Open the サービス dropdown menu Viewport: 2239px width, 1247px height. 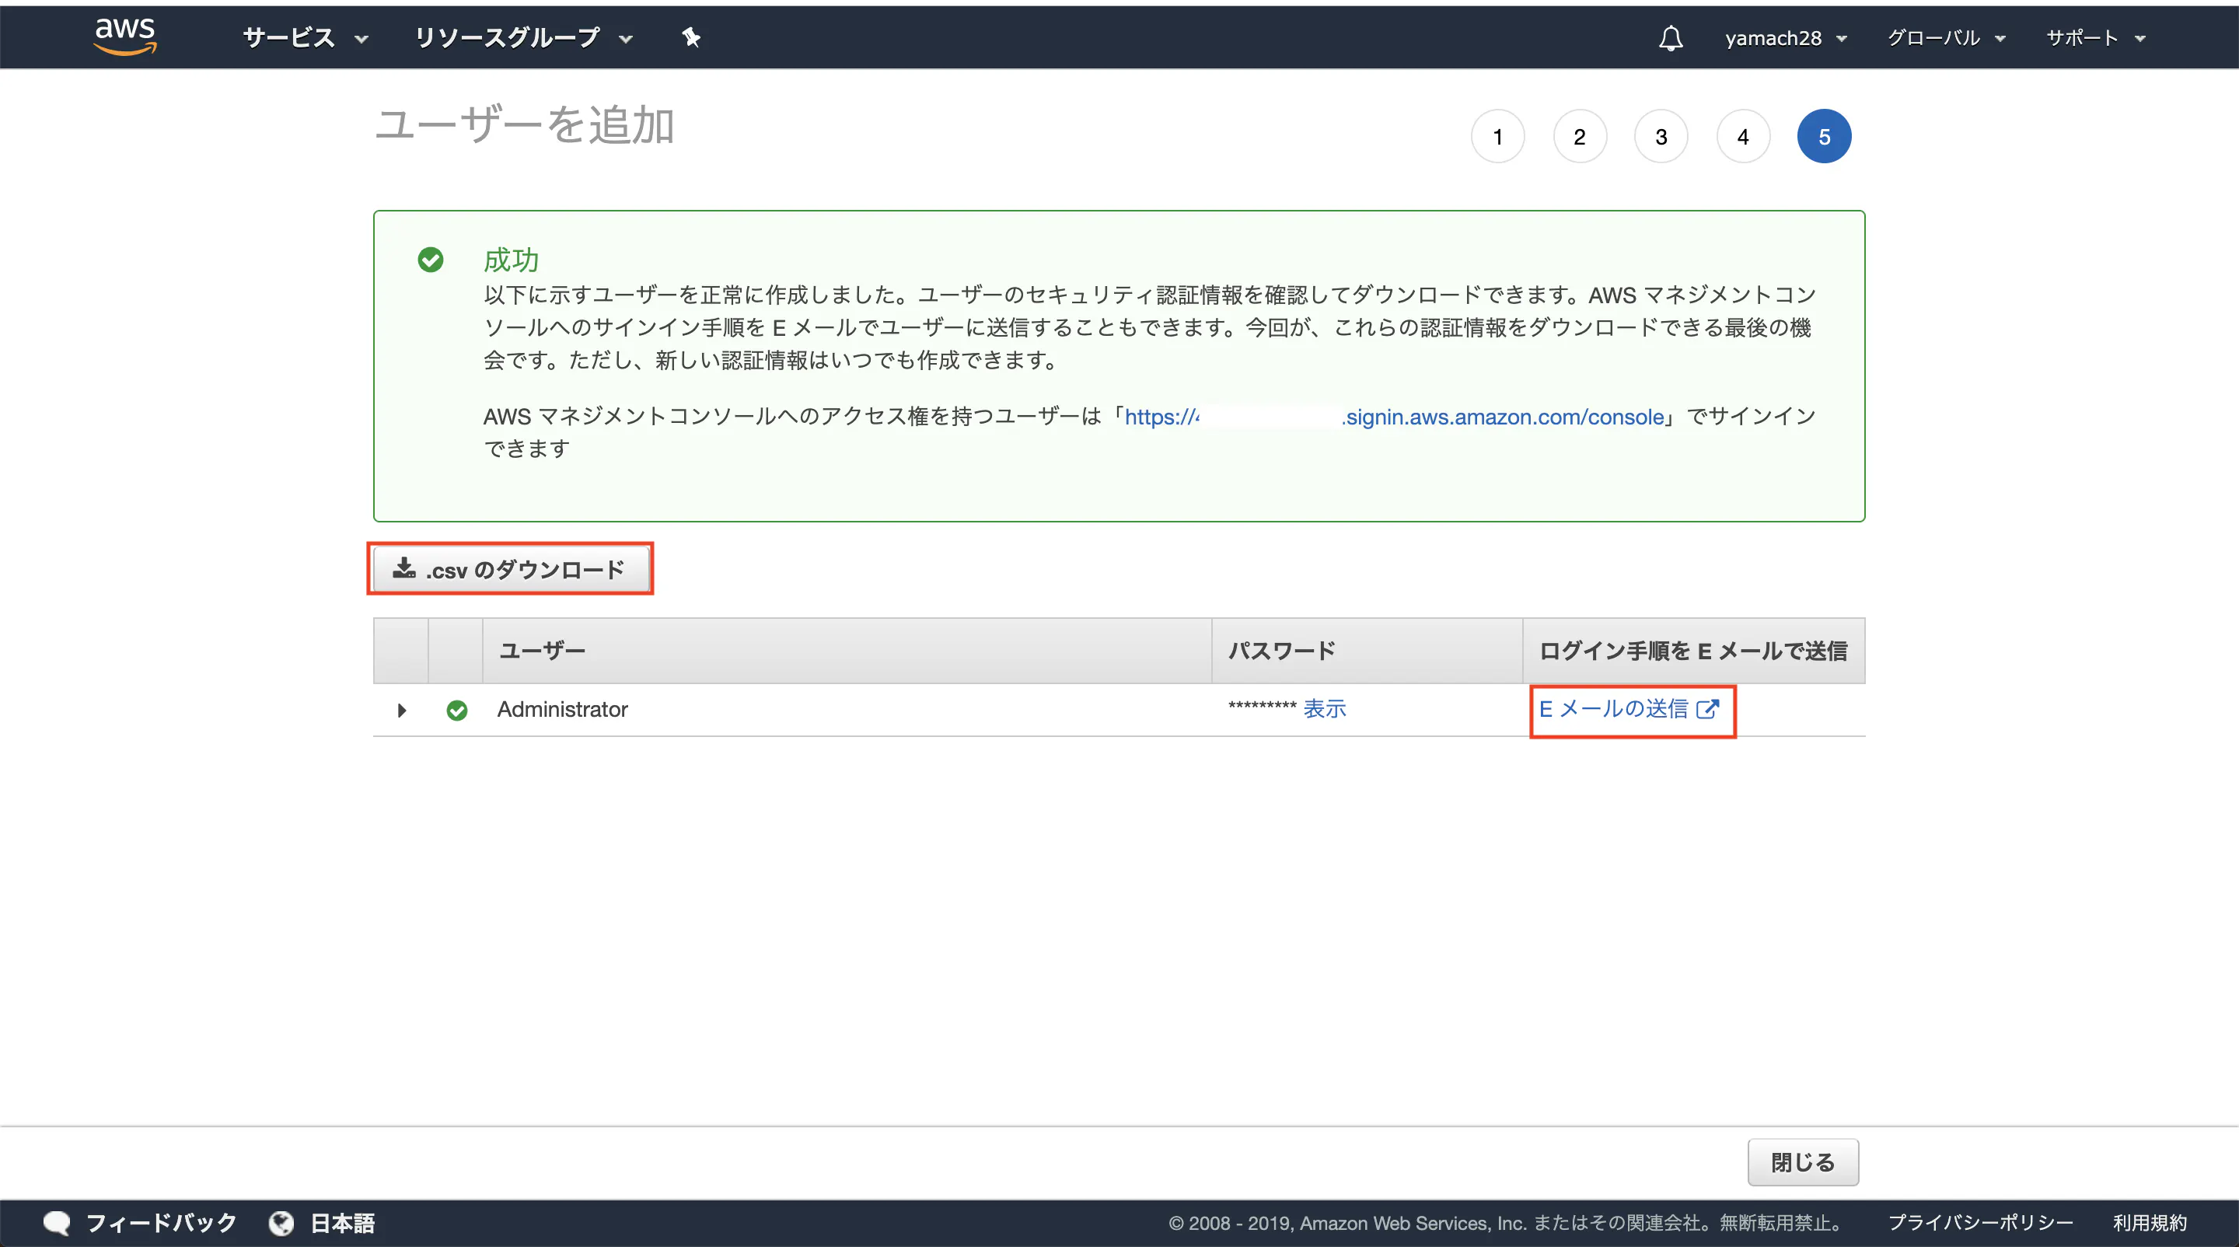[305, 37]
